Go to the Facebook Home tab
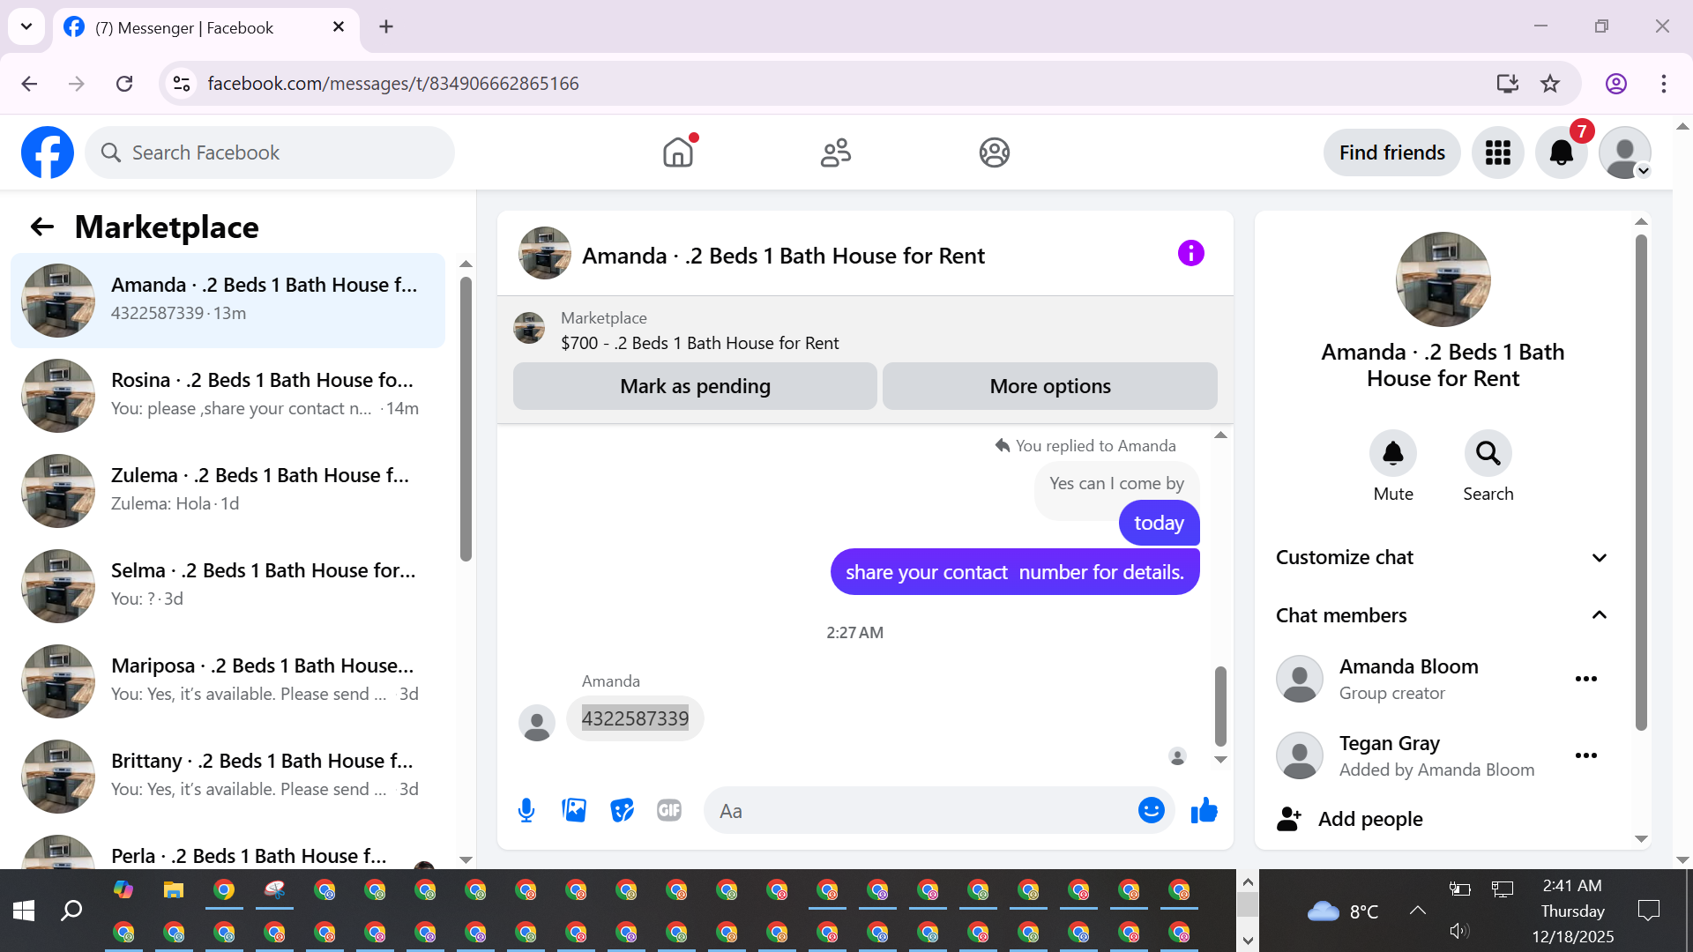 pyautogui.click(x=678, y=152)
